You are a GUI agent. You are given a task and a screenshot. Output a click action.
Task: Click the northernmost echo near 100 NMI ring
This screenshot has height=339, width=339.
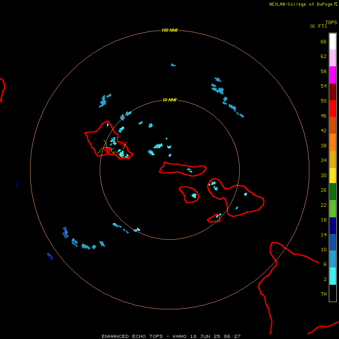click(x=173, y=65)
